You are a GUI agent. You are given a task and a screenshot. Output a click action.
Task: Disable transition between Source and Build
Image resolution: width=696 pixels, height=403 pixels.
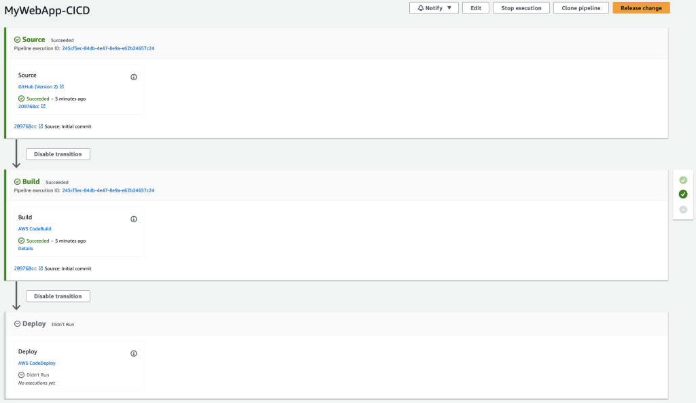[x=58, y=154]
